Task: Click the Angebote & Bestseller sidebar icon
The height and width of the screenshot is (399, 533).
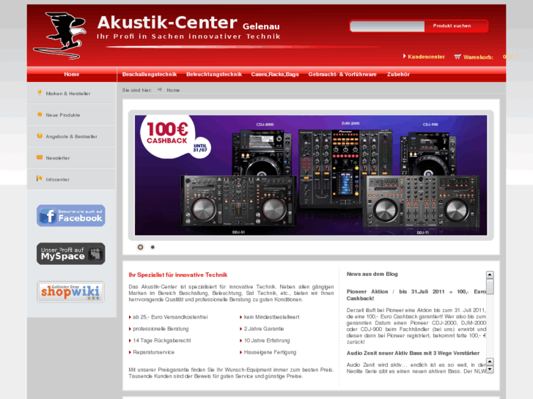Action: point(40,135)
